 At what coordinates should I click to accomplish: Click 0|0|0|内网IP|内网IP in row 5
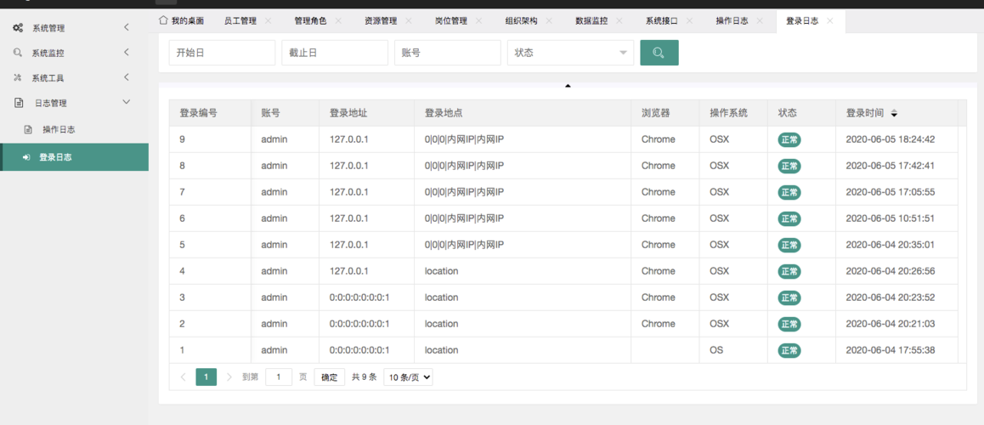(465, 245)
